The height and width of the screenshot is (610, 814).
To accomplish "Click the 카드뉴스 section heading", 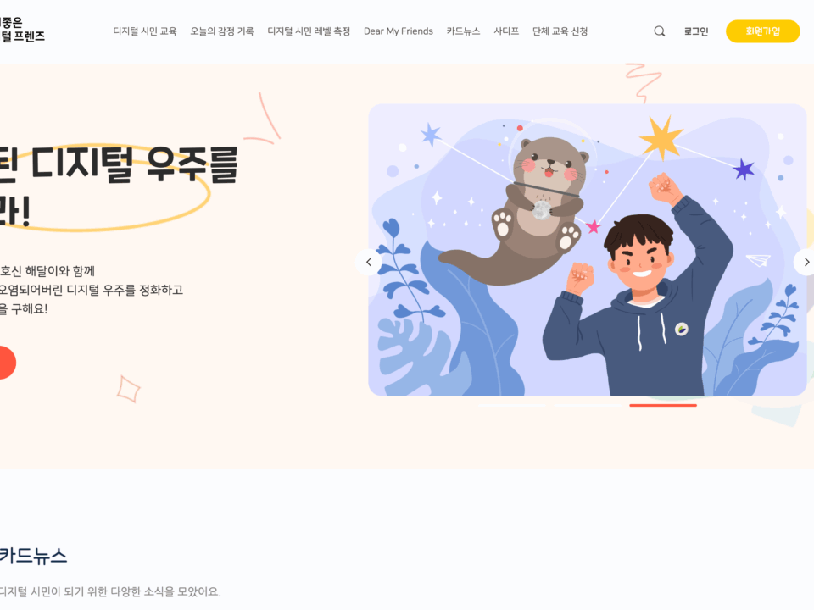I will (x=33, y=556).
